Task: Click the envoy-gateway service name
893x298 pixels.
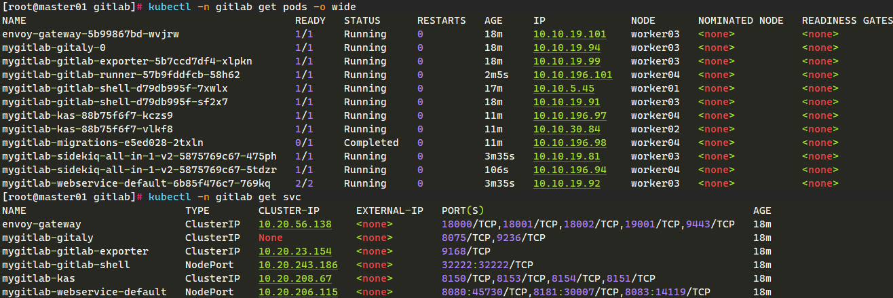Action: coord(43,224)
